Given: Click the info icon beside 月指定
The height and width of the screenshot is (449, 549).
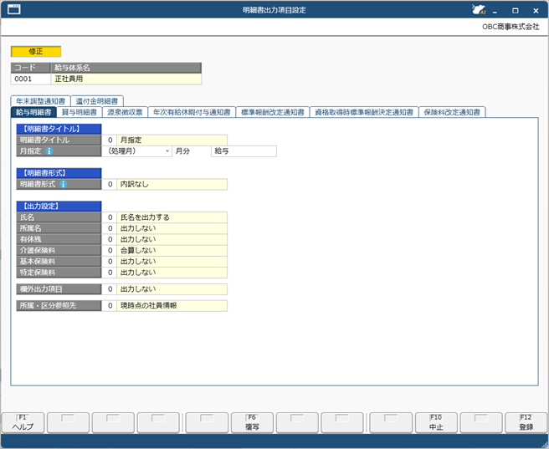Looking at the screenshot, I should coord(49,151).
